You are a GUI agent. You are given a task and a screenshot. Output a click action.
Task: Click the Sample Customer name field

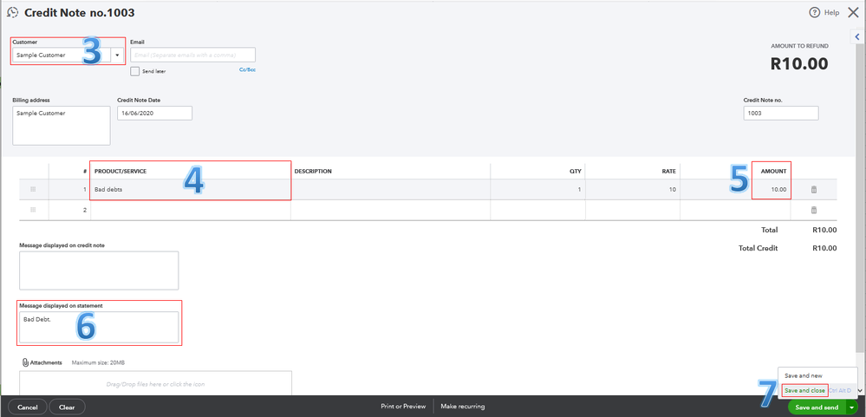[62, 55]
